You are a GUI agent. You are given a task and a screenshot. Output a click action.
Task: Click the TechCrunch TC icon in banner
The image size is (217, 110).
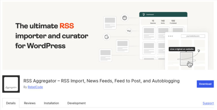129,31
